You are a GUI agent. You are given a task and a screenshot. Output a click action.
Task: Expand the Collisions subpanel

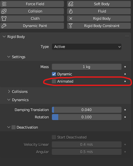(9, 92)
